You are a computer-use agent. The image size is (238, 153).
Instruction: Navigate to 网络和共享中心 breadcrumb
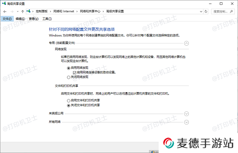pyautogui.click(x=90, y=12)
